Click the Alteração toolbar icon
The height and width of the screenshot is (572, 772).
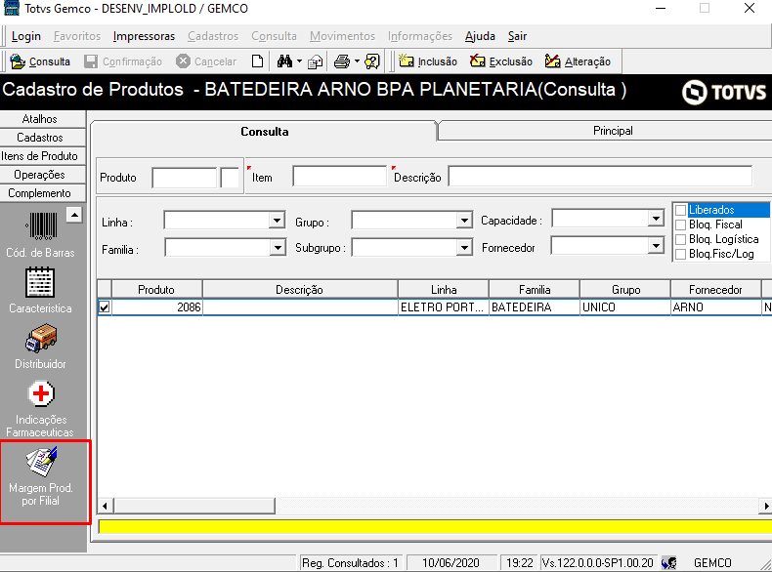pos(552,61)
